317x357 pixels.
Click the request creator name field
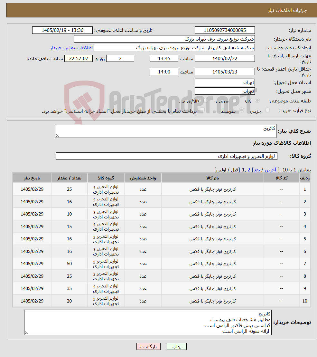[174, 48]
